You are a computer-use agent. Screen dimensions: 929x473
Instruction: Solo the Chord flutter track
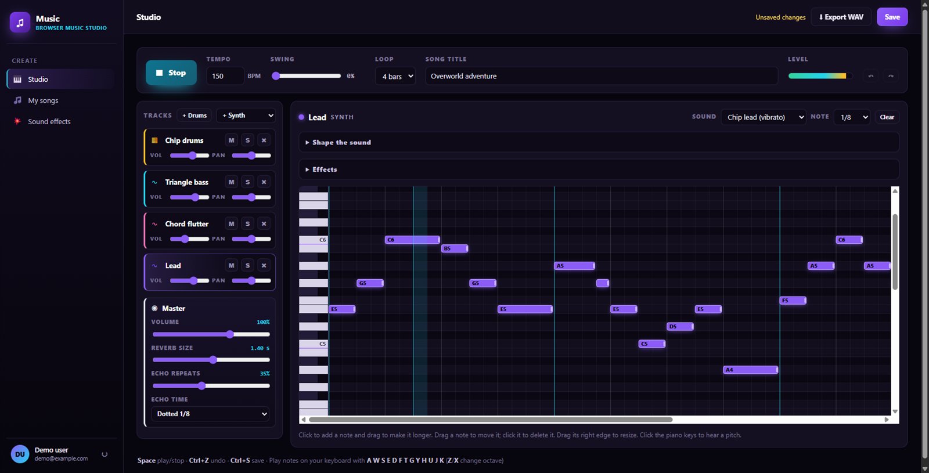click(x=247, y=224)
